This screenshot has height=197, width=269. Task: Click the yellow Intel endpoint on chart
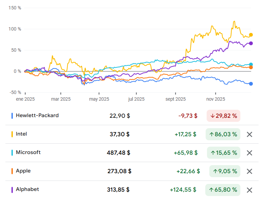click(x=251, y=35)
